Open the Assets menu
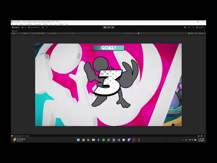 click(x=21, y=24)
